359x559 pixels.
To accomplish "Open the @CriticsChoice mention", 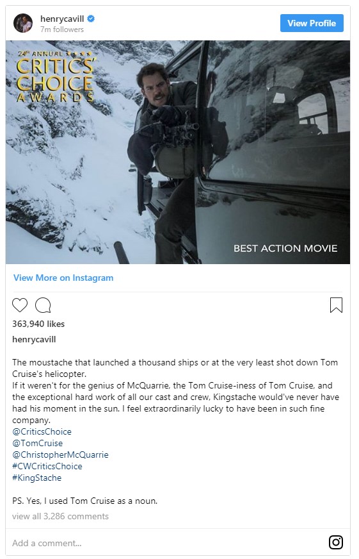I will pyautogui.click(x=42, y=431).
